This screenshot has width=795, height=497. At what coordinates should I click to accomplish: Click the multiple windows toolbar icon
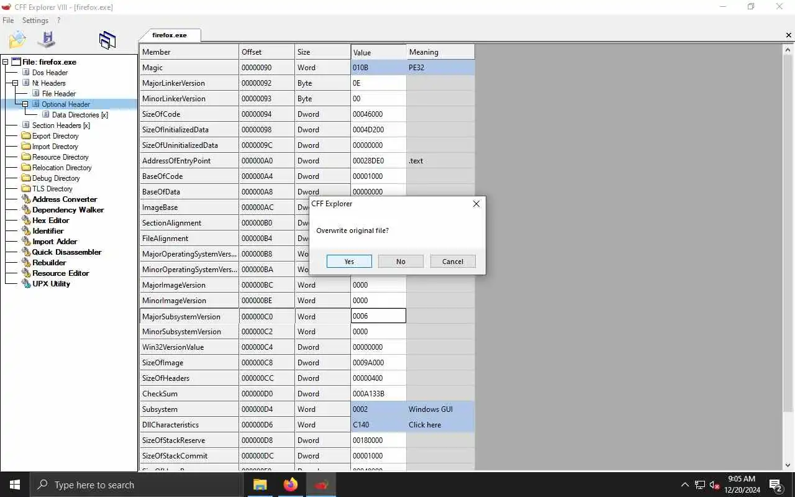click(x=107, y=40)
